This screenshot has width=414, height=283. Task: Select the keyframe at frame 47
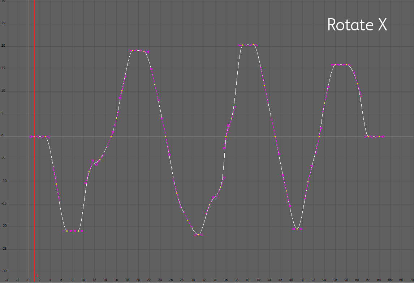286,191
